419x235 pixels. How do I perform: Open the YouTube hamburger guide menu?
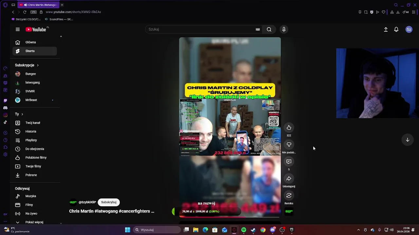pyautogui.click(x=18, y=29)
